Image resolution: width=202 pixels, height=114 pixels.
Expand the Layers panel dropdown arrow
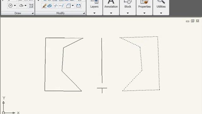[94, 13]
